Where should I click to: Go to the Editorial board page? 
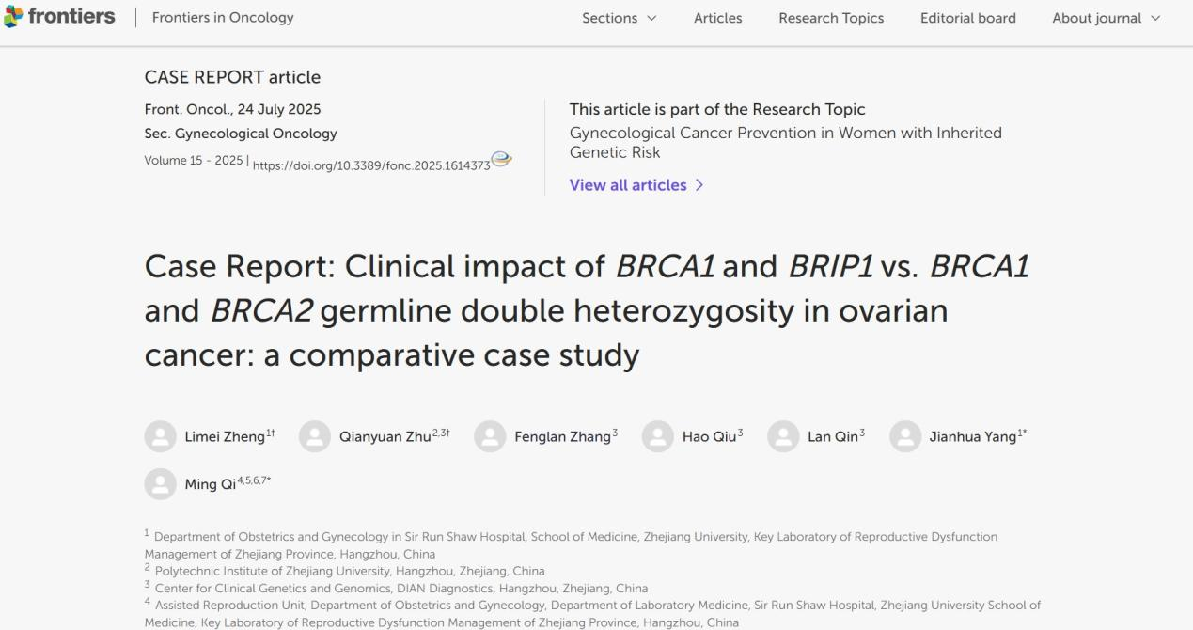[x=967, y=18]
